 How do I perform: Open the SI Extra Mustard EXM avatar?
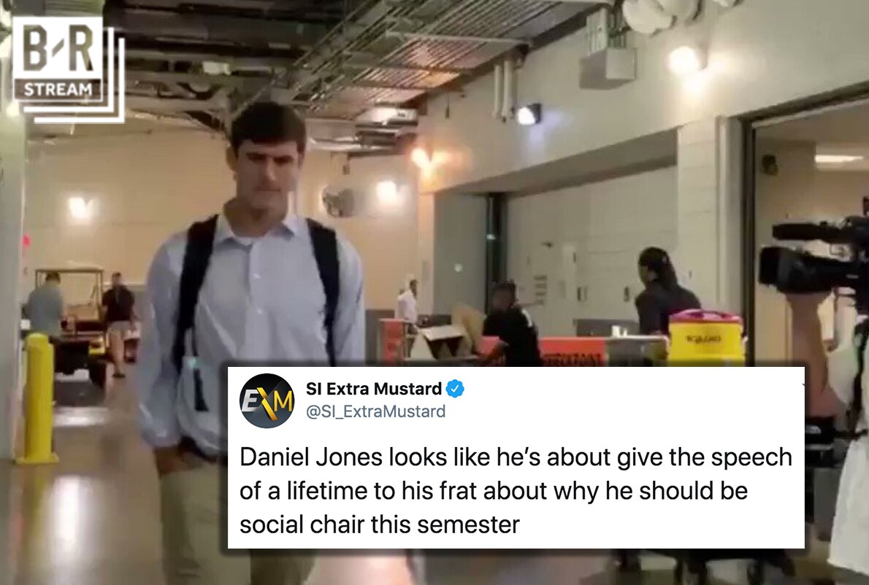click(x=267, y=400)
